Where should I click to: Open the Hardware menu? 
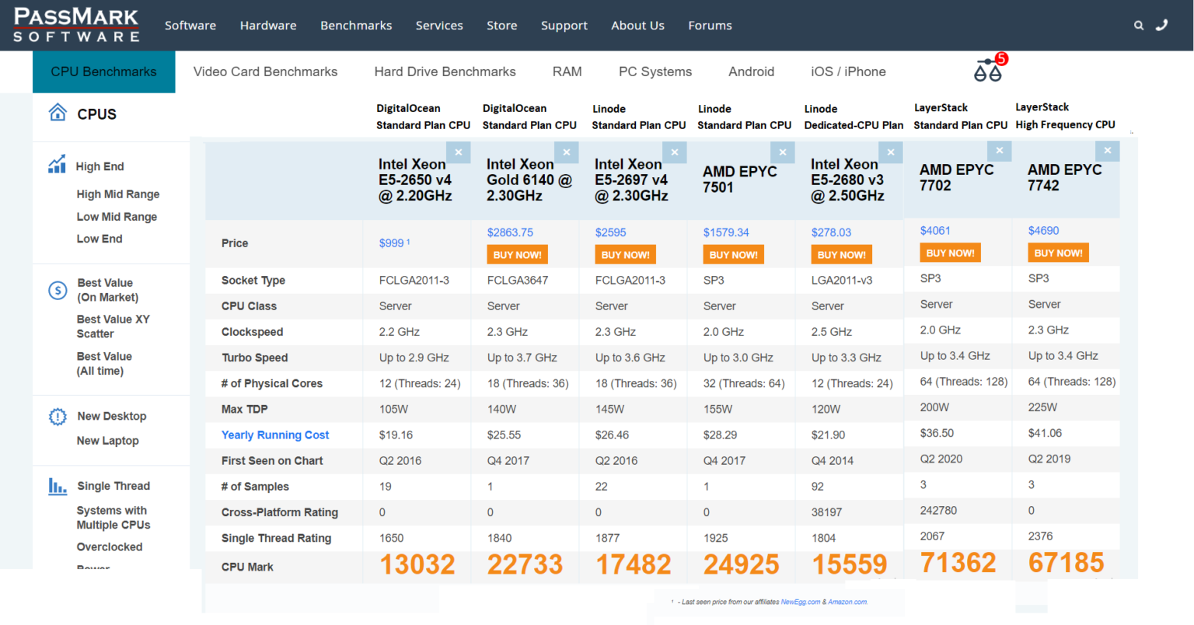[x=268, y=25]
